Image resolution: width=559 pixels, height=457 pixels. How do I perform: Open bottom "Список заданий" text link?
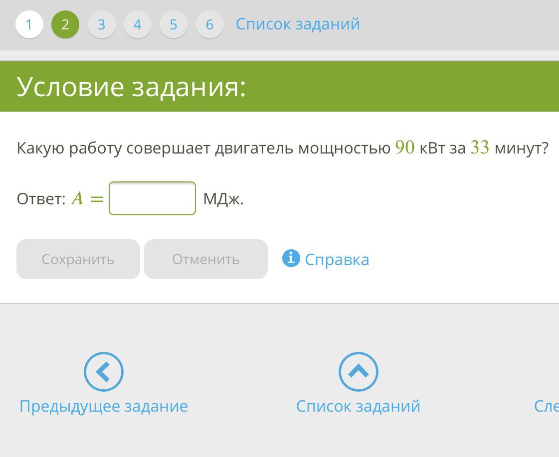358,406
